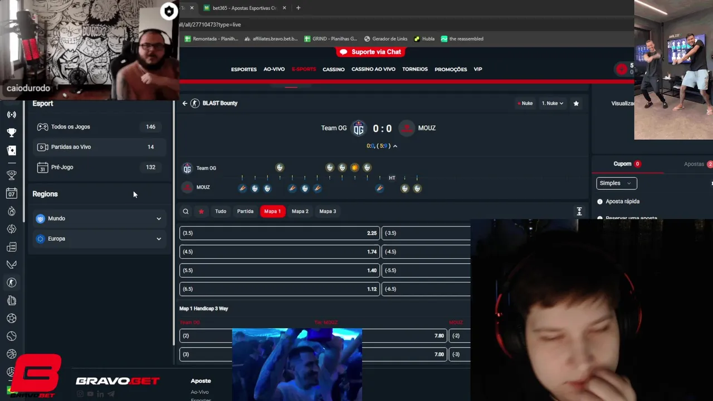Go back using arrow beside BLAST Bounty
Viewport: 713px width, 401px height.
tap(185, 103)
